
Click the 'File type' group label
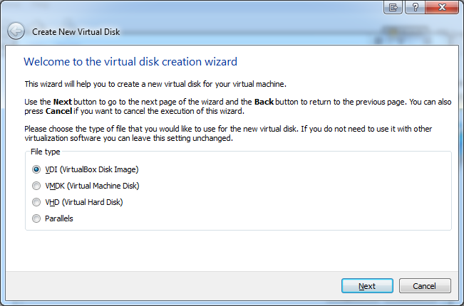click(x=45, y=152)
